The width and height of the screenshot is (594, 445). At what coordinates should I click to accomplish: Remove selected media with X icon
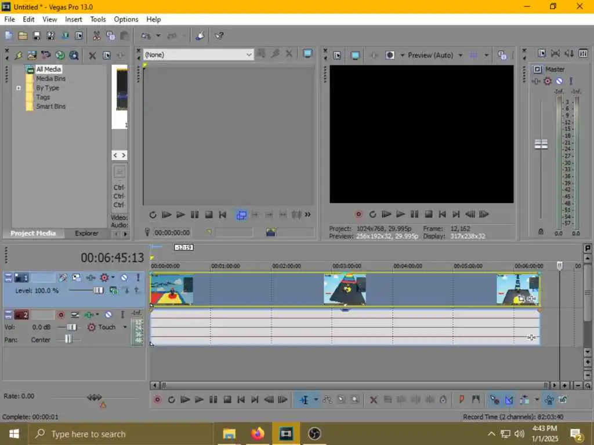click(x=92, y=56)
